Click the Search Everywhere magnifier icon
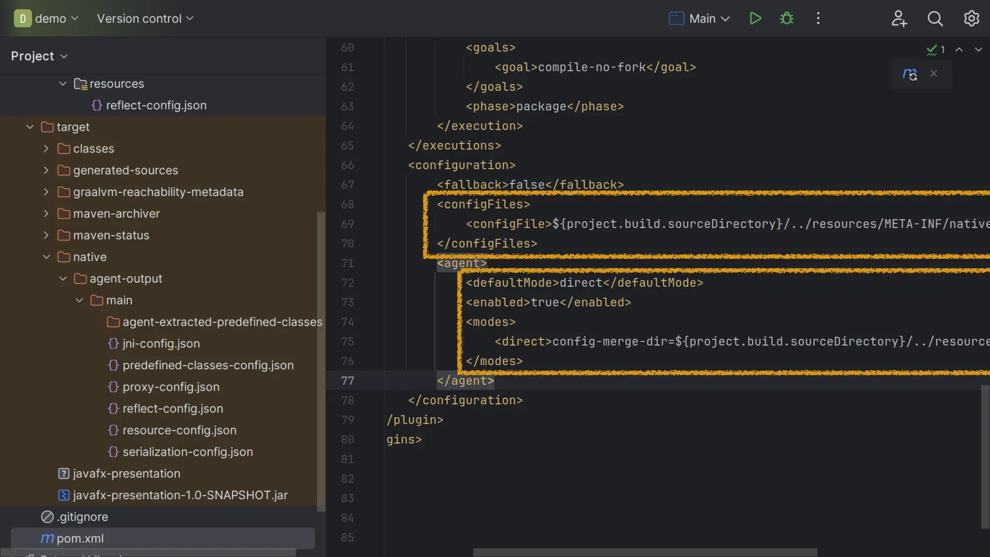 (x=935, y=18)
